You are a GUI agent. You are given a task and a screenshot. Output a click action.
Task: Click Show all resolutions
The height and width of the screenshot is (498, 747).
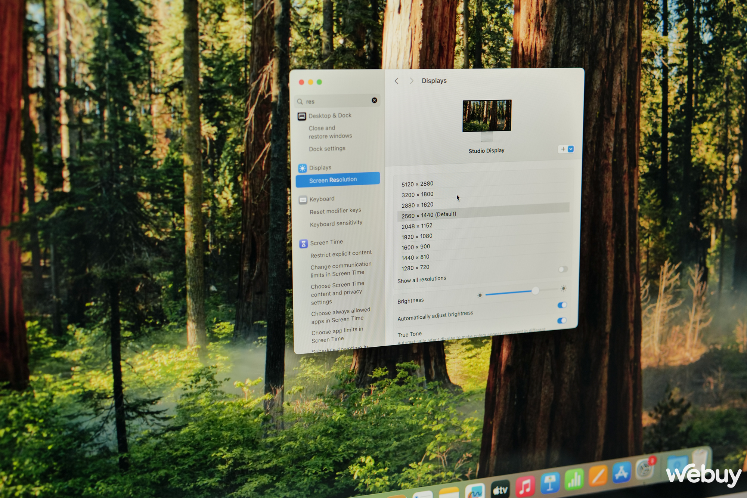(x=422, y=278)
